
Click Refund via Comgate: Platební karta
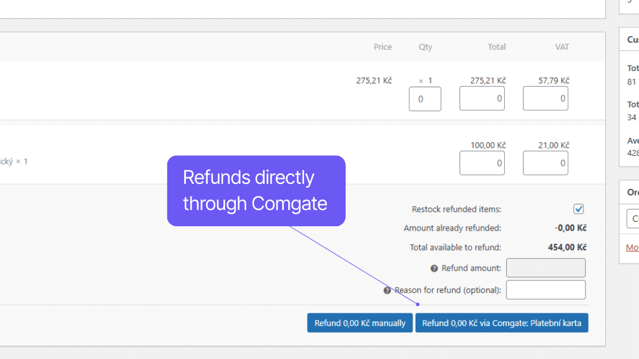tap(502, 323)
